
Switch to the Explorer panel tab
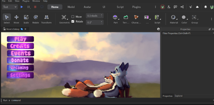click(x=179, y=96)
